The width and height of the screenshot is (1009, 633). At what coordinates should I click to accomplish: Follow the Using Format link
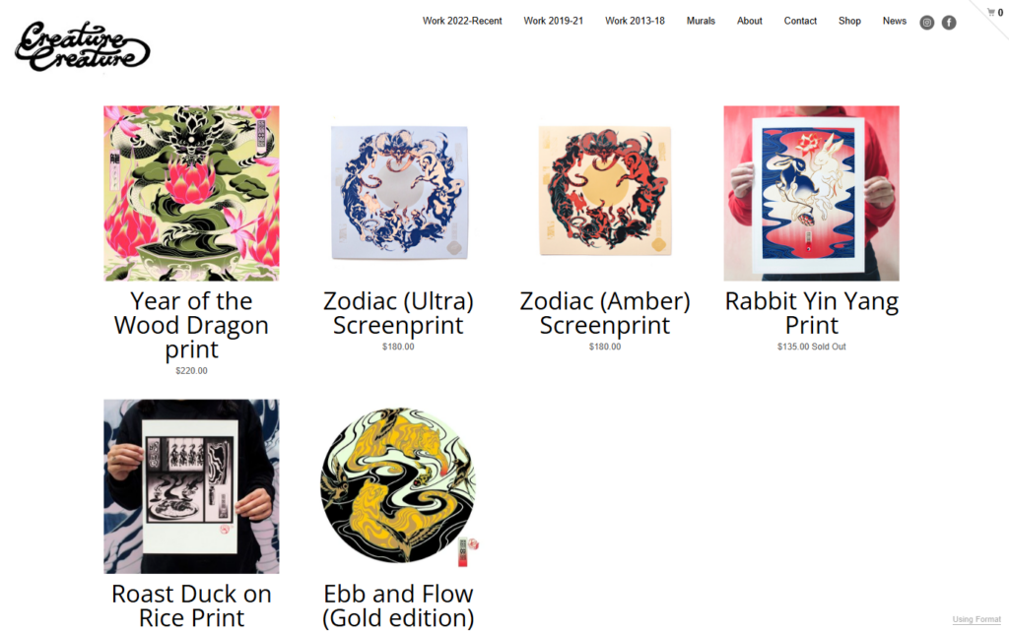click(976, 619)
